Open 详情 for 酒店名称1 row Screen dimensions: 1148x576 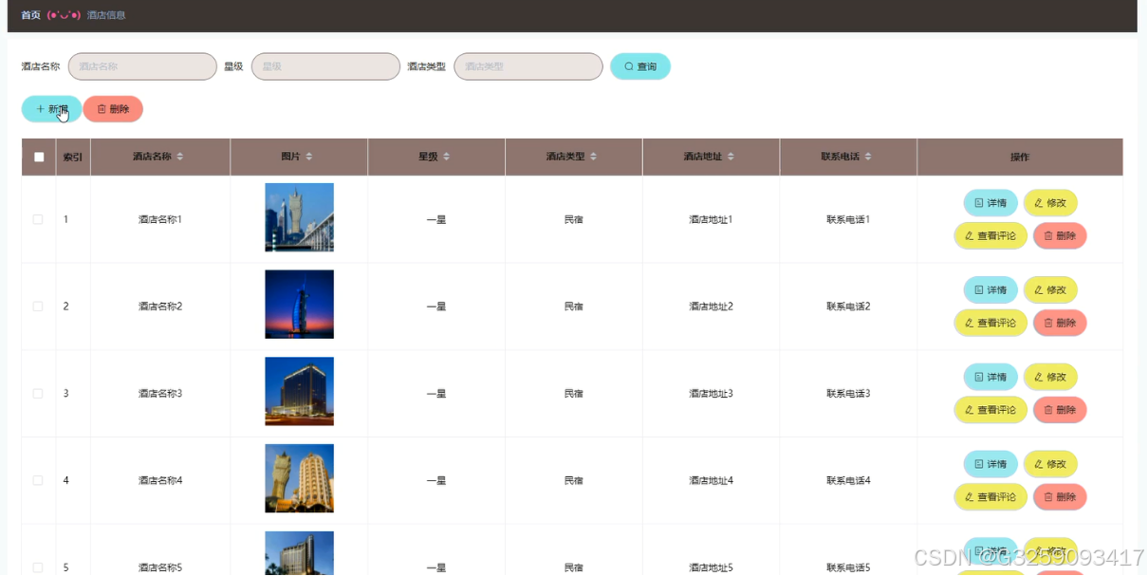pyautogui.click(x=991, y=203)
